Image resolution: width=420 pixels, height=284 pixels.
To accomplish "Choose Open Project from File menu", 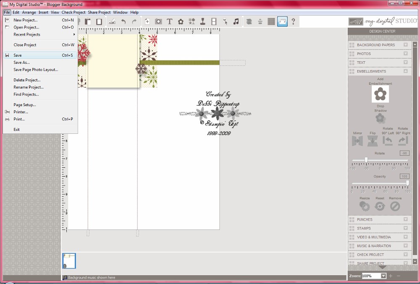I will click(40, 27).
